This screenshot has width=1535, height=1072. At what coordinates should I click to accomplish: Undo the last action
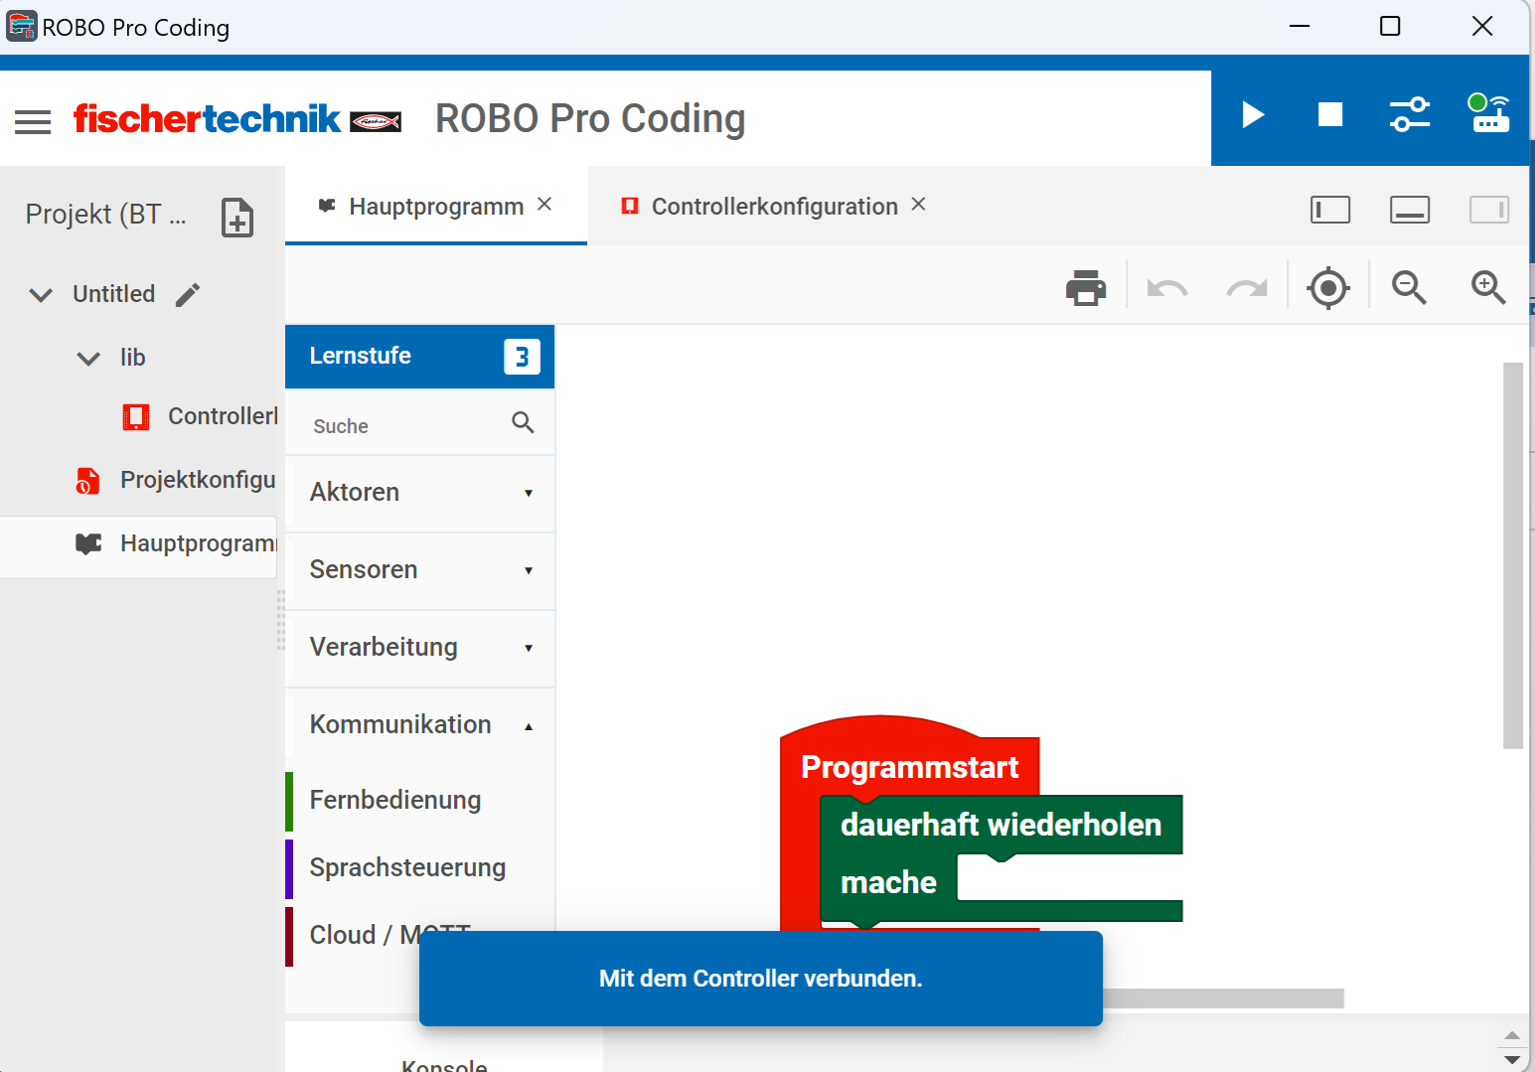1167,288
